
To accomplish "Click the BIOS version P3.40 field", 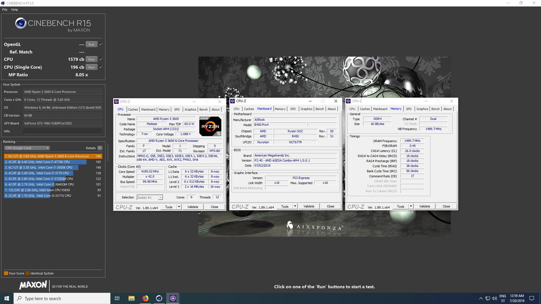I will click(x=295, y=160).
